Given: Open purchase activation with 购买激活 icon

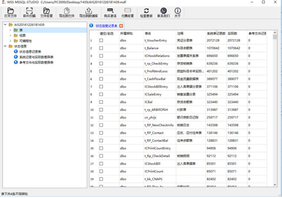Looking at the screenshot, I should click(110, 12).
